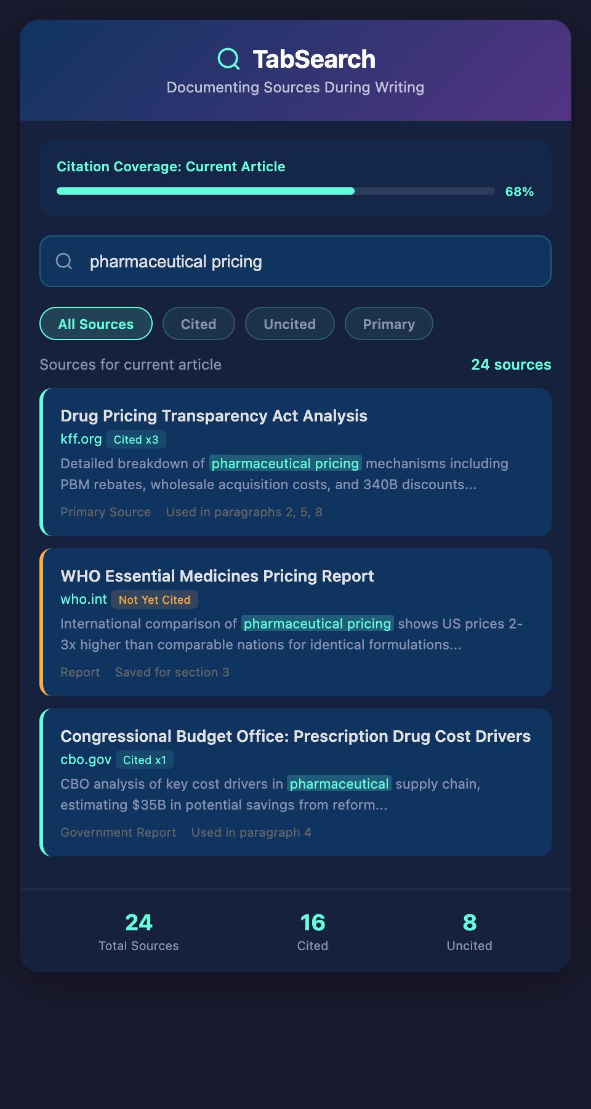This screenshot has height=1109, width=591.
Task: Toggle the Primary sources filter
Action: (x=388, y=324)
